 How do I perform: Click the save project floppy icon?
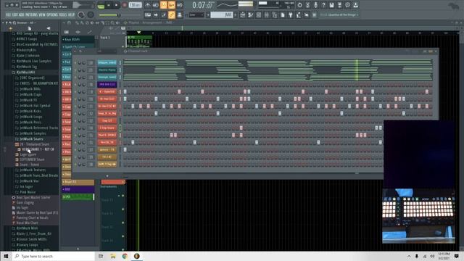[x=331, y=5]
